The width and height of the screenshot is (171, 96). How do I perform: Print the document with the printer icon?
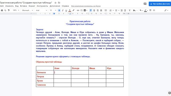pyautogui.click(x=2, y=10)
